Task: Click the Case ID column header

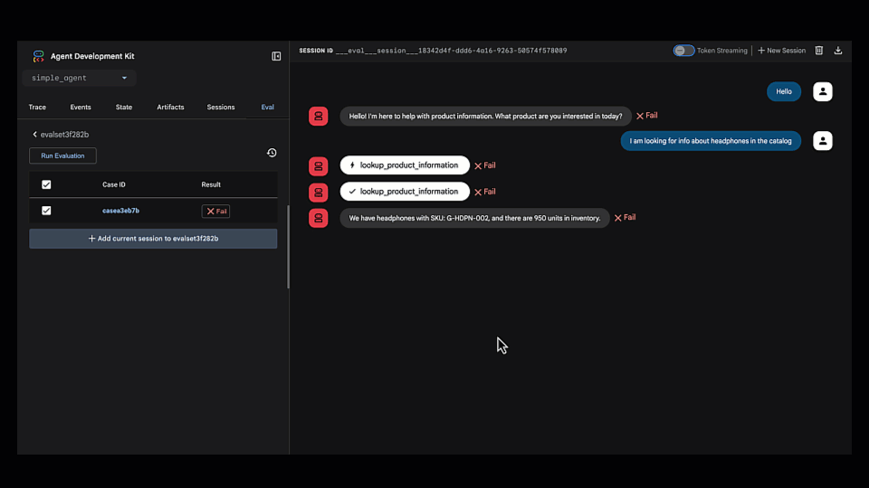Action: point(114,184)
